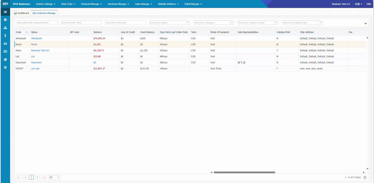
Task: Switch language with the ENG button
Action: pos(369,4)
